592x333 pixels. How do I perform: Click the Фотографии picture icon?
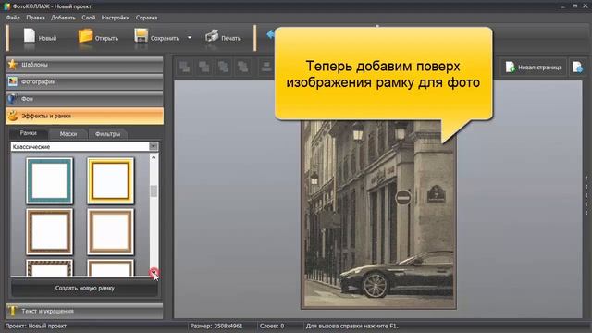(x=12, y=81)
